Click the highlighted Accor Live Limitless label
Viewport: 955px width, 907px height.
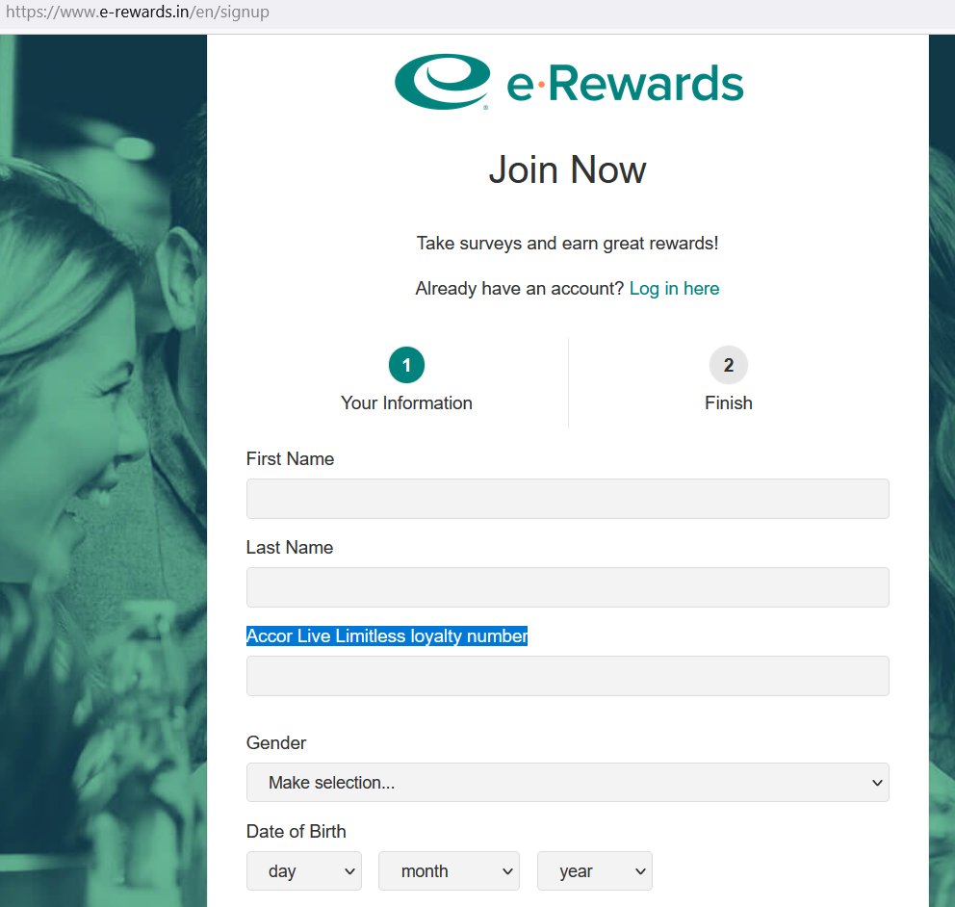pos(387,635)
